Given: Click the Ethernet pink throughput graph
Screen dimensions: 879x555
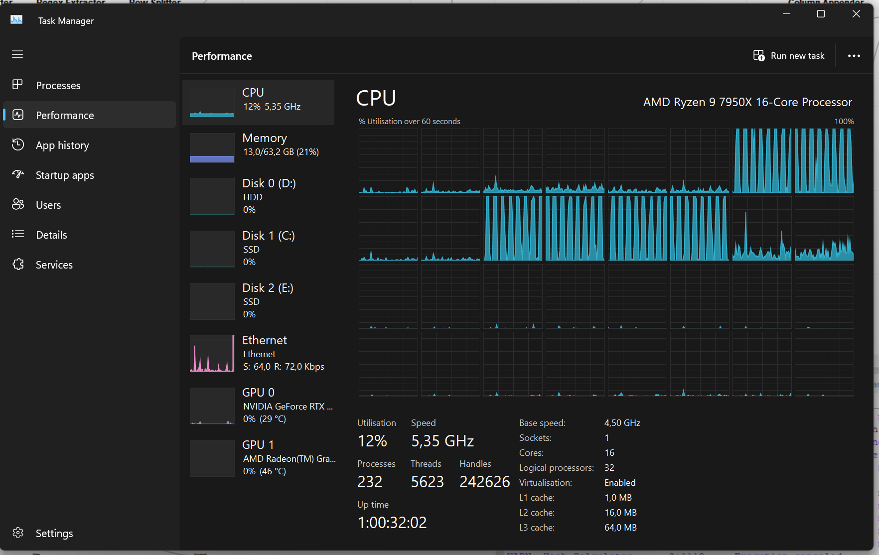Looking at the screenshot, I should pos(212,354).
